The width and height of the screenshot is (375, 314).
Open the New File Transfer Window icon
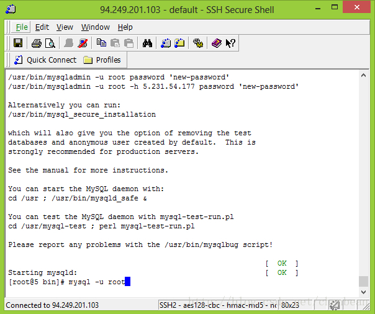[179, 43]
